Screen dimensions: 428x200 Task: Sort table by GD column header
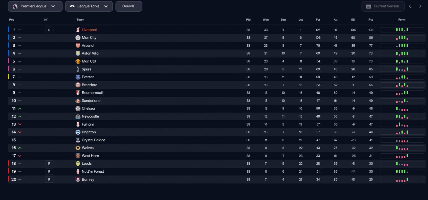point(353,20)
